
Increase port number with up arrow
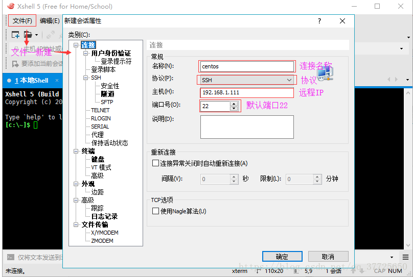click(x=234, y=104)
